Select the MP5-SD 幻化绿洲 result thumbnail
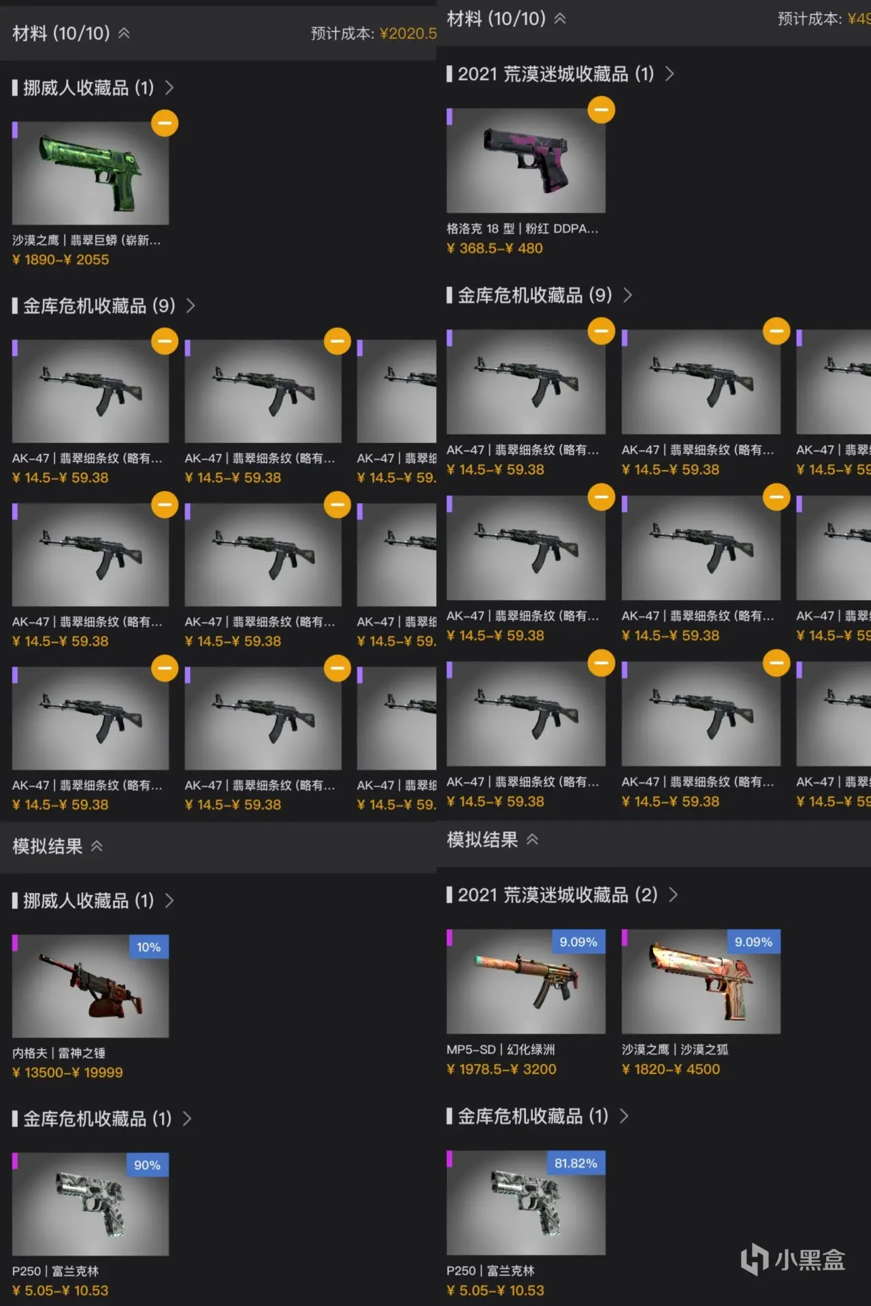 [526, 982]
